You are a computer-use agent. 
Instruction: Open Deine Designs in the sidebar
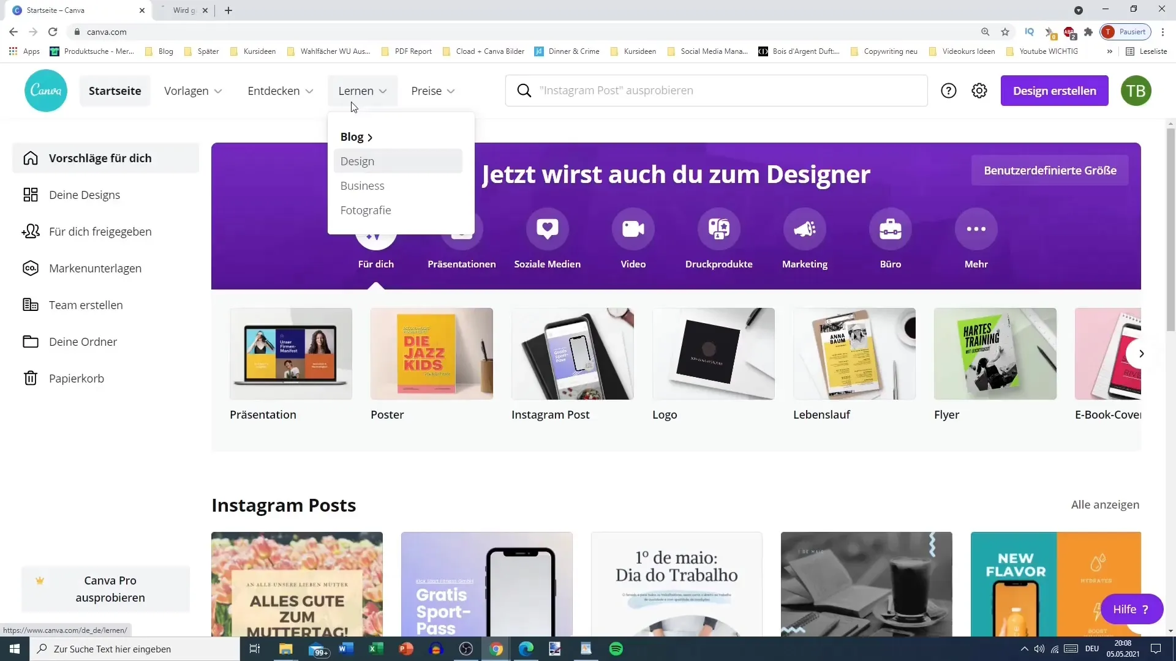105,195
